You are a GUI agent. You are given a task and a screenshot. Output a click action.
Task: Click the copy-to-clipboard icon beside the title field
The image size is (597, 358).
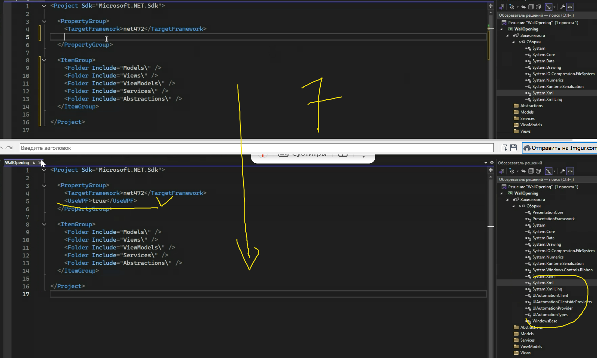coord(504,148)
